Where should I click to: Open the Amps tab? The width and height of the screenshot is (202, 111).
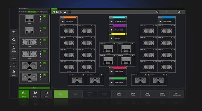tap(38, 12)
